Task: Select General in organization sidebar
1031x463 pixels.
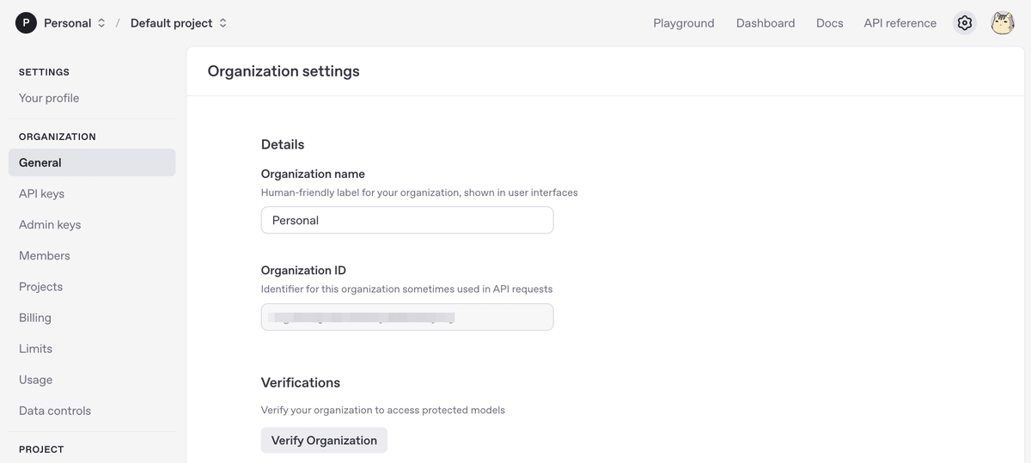Action: click(40, 162)
